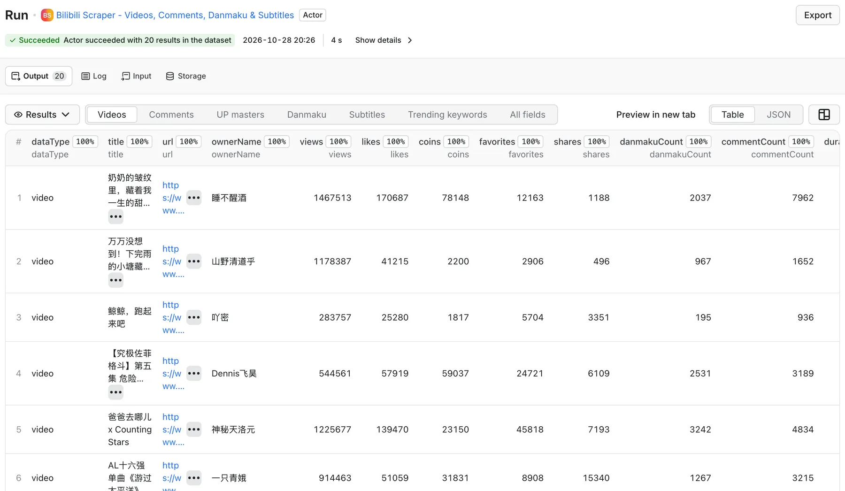Screen dimensions: 845x491
Task: Open the Storage tab
Action: [x=186, y=76]
